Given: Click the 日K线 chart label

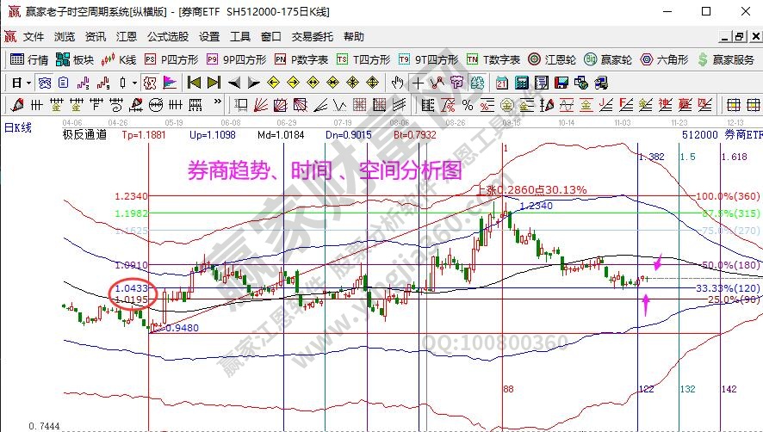Looking at the screenshot, I should (x=17, y=128).
